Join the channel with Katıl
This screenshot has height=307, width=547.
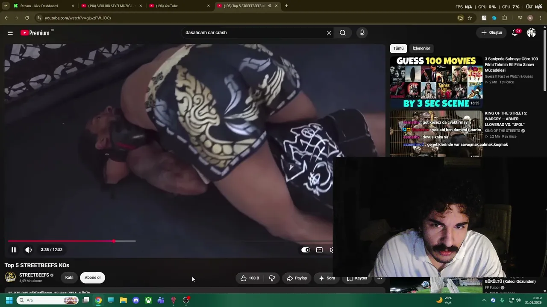69,278
